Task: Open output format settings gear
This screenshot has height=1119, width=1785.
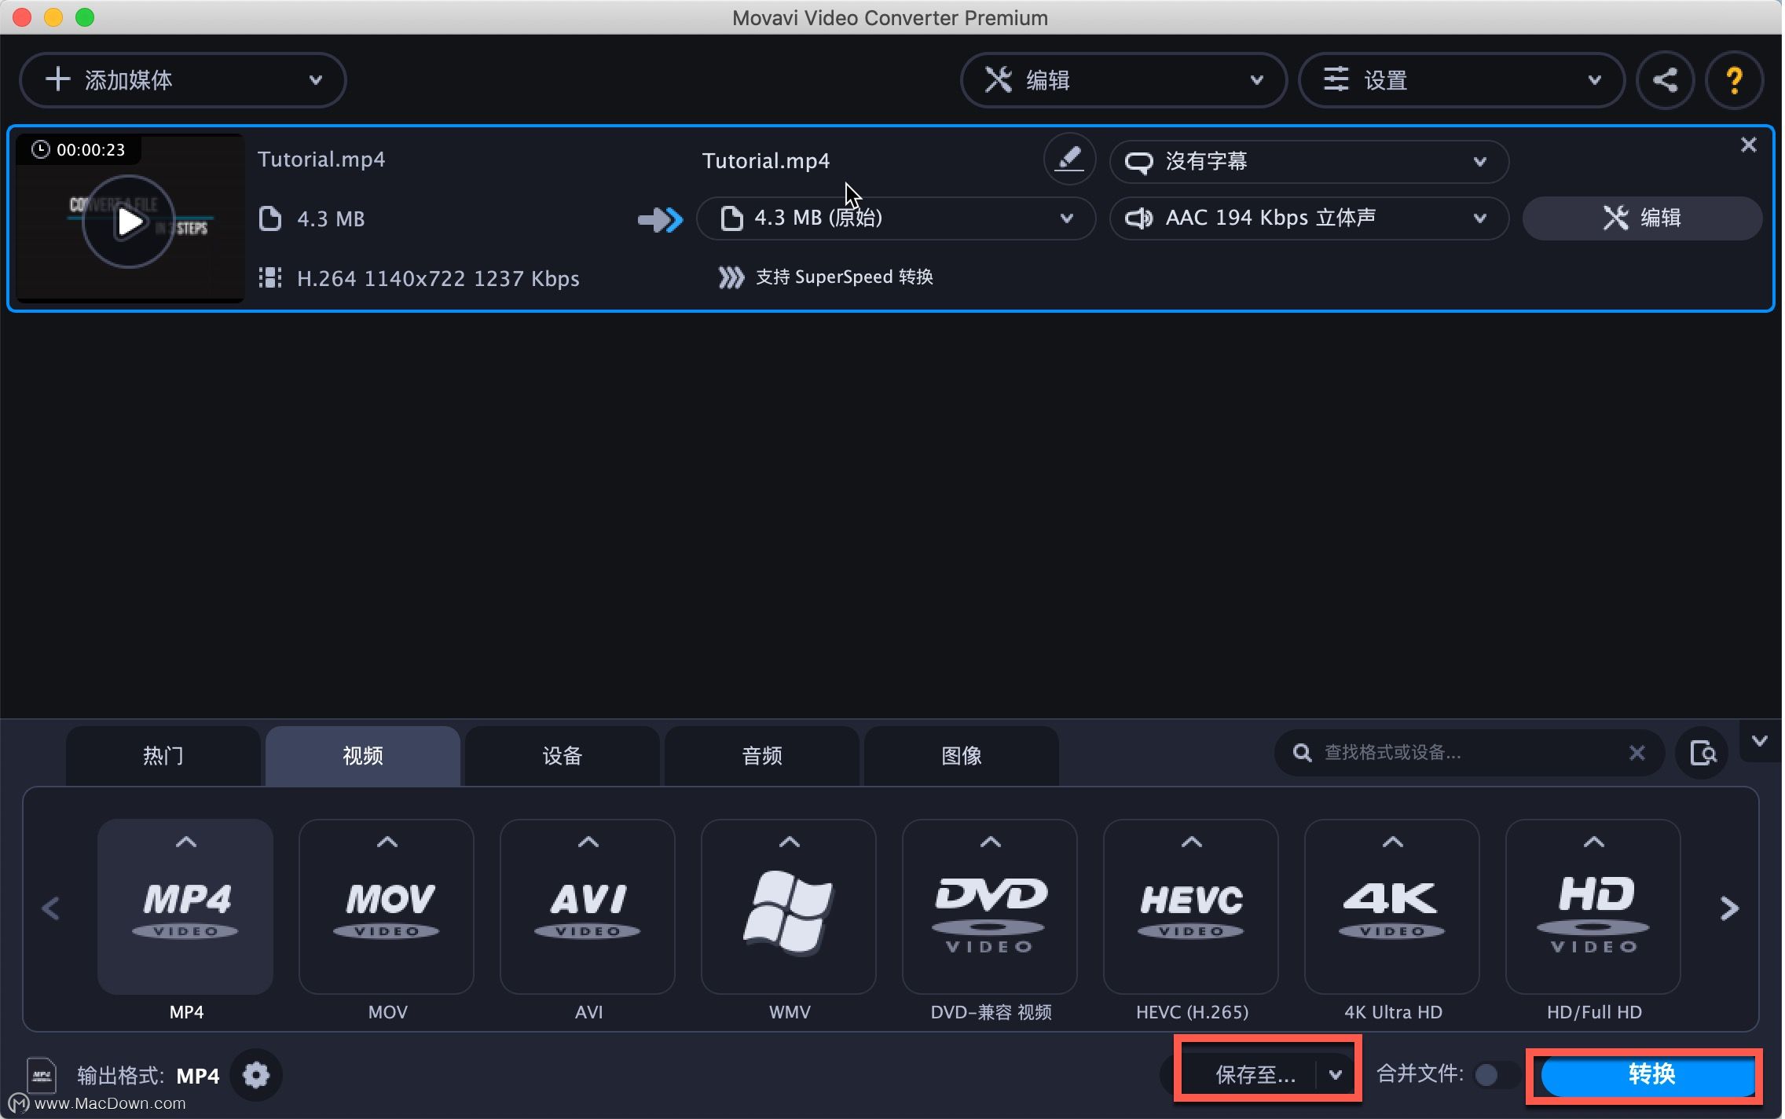Action: (x=256, y=1074)
